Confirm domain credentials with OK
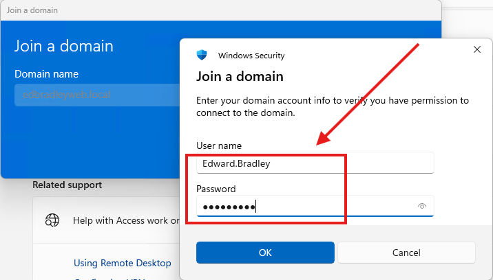 coord(265,253)
